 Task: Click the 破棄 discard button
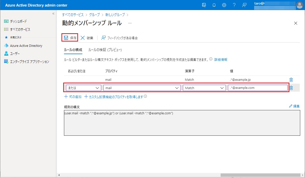(x=87, y=38)
